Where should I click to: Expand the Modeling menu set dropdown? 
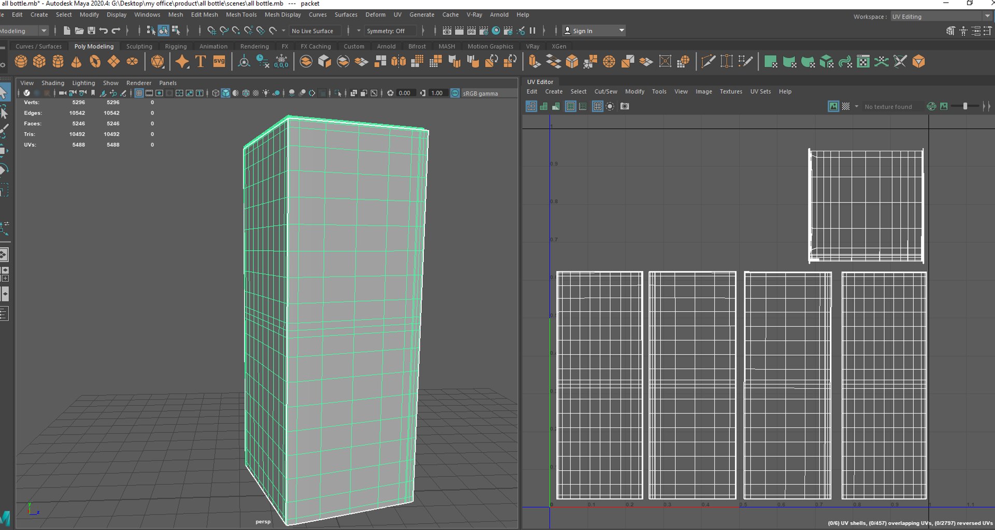tap(44, 31)
